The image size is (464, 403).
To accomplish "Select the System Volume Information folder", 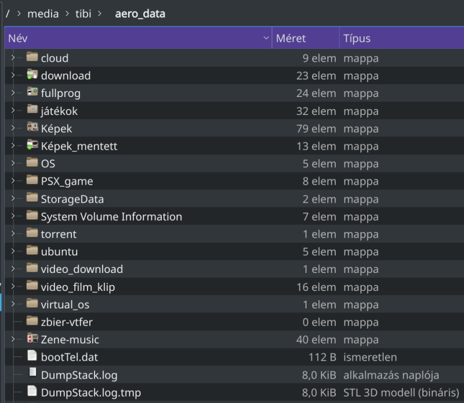I will pos(234,217).
